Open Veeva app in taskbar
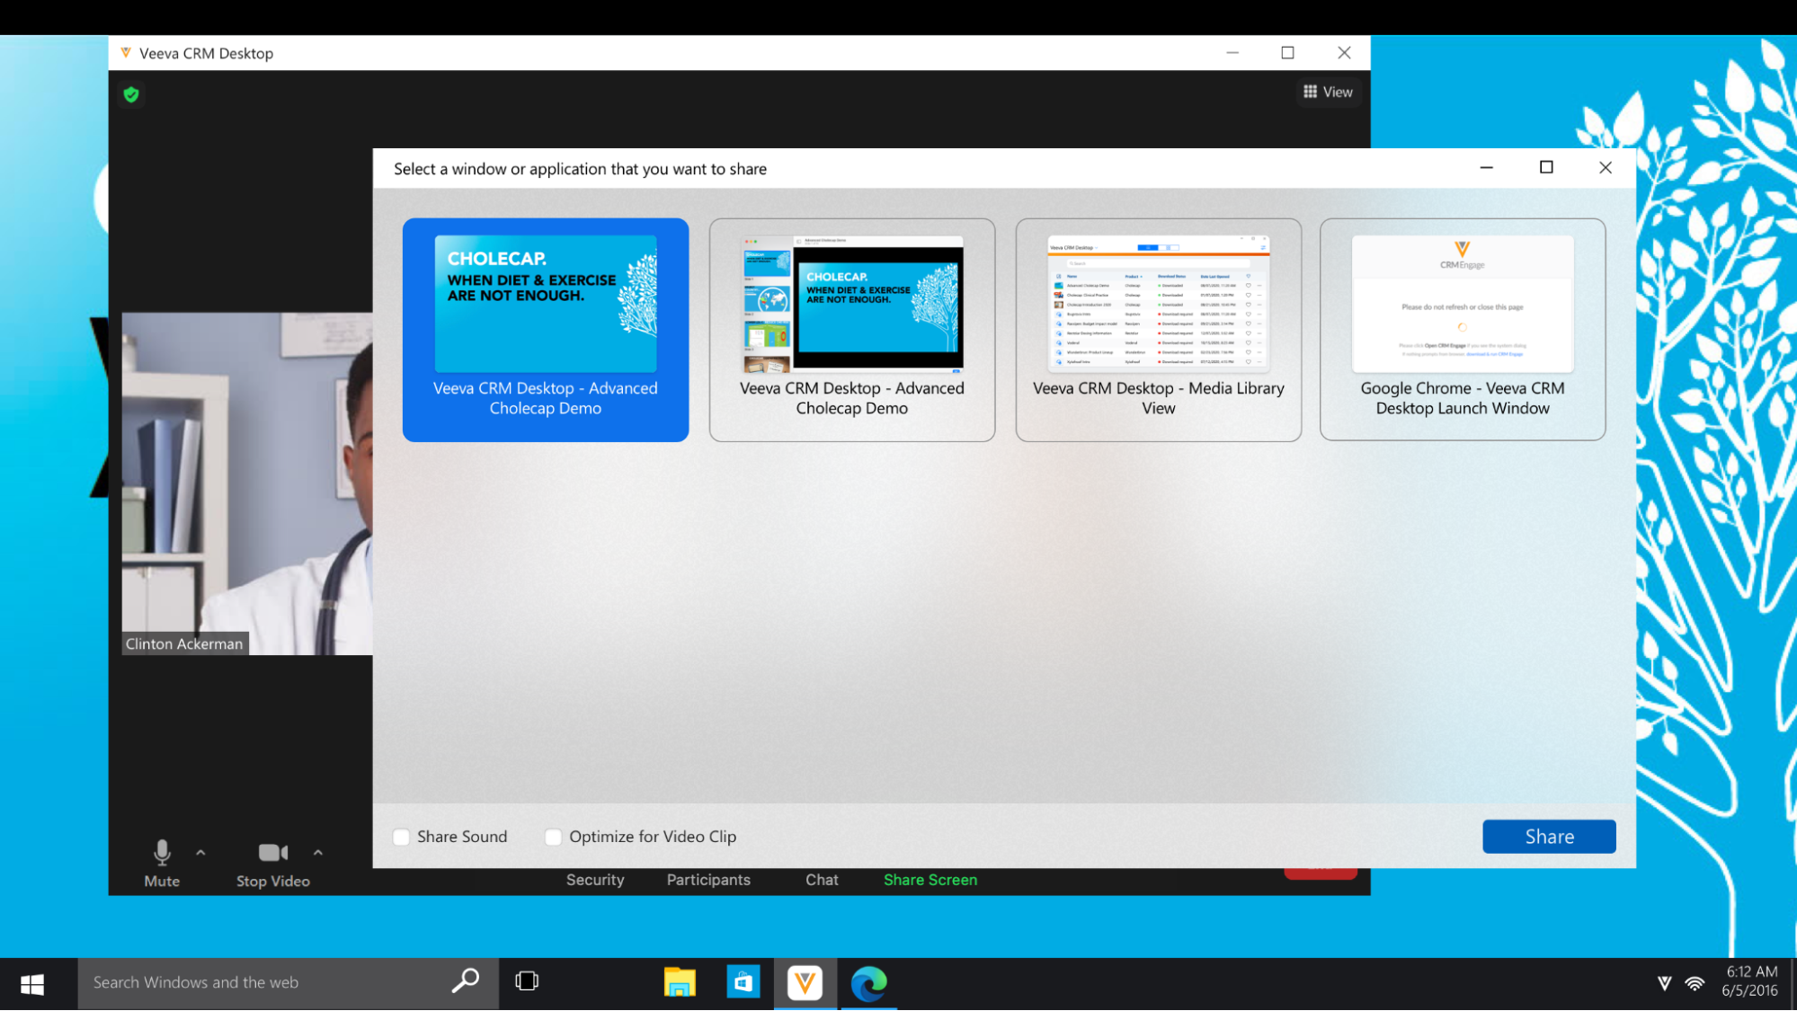Screen dimensions: 1797x1011 (805, 982)
